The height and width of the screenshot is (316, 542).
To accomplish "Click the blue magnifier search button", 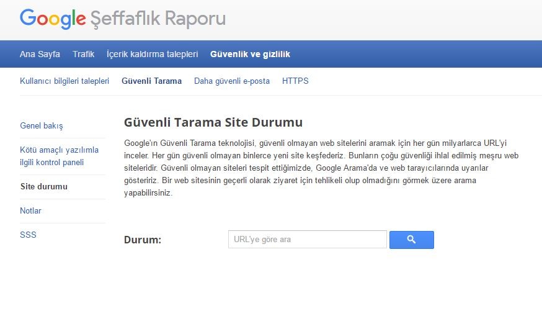I will click(411, 240).
